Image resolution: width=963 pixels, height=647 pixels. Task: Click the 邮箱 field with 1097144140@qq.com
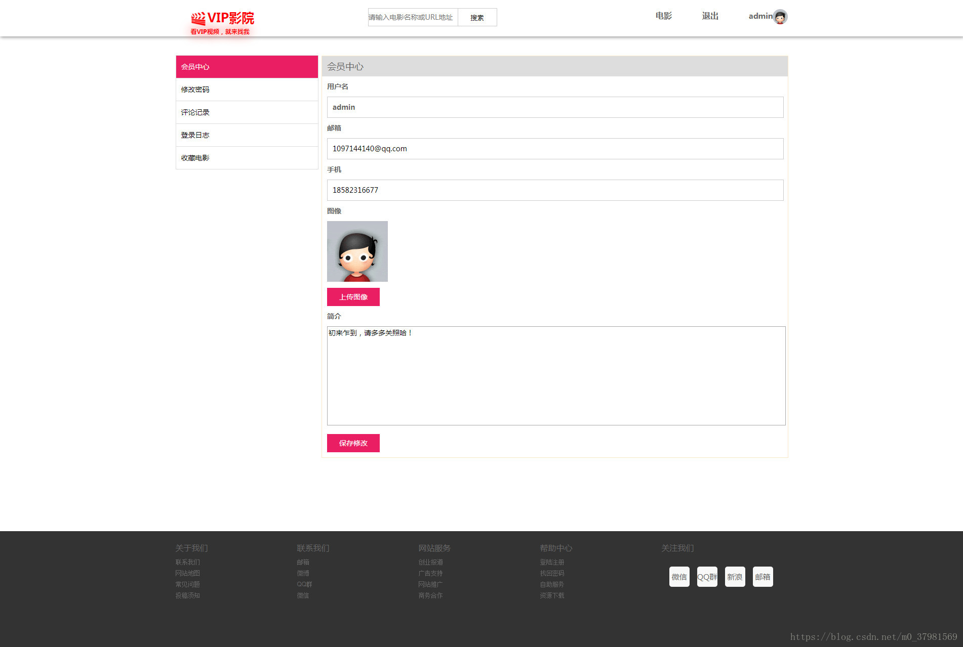[555, 149]
